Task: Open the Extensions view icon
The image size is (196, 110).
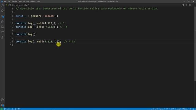Action: click(x=2, y=32)
